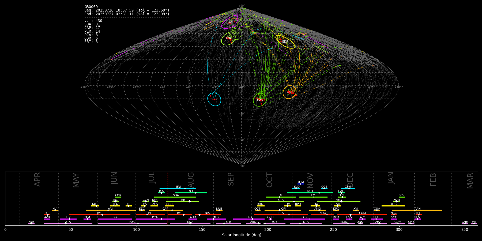Click the 'Solar longitude (deg)' axis label
The height and width of the screenshot is (241, 482).
click(242, 235)
